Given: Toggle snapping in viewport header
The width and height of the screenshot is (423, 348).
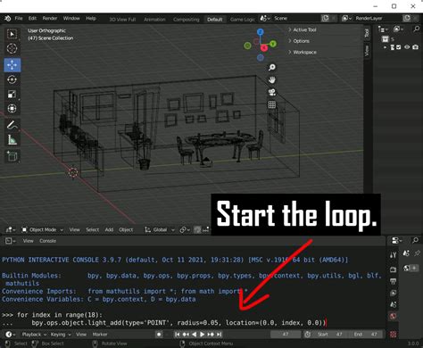Looking at the screenshot, I should 197,229.
